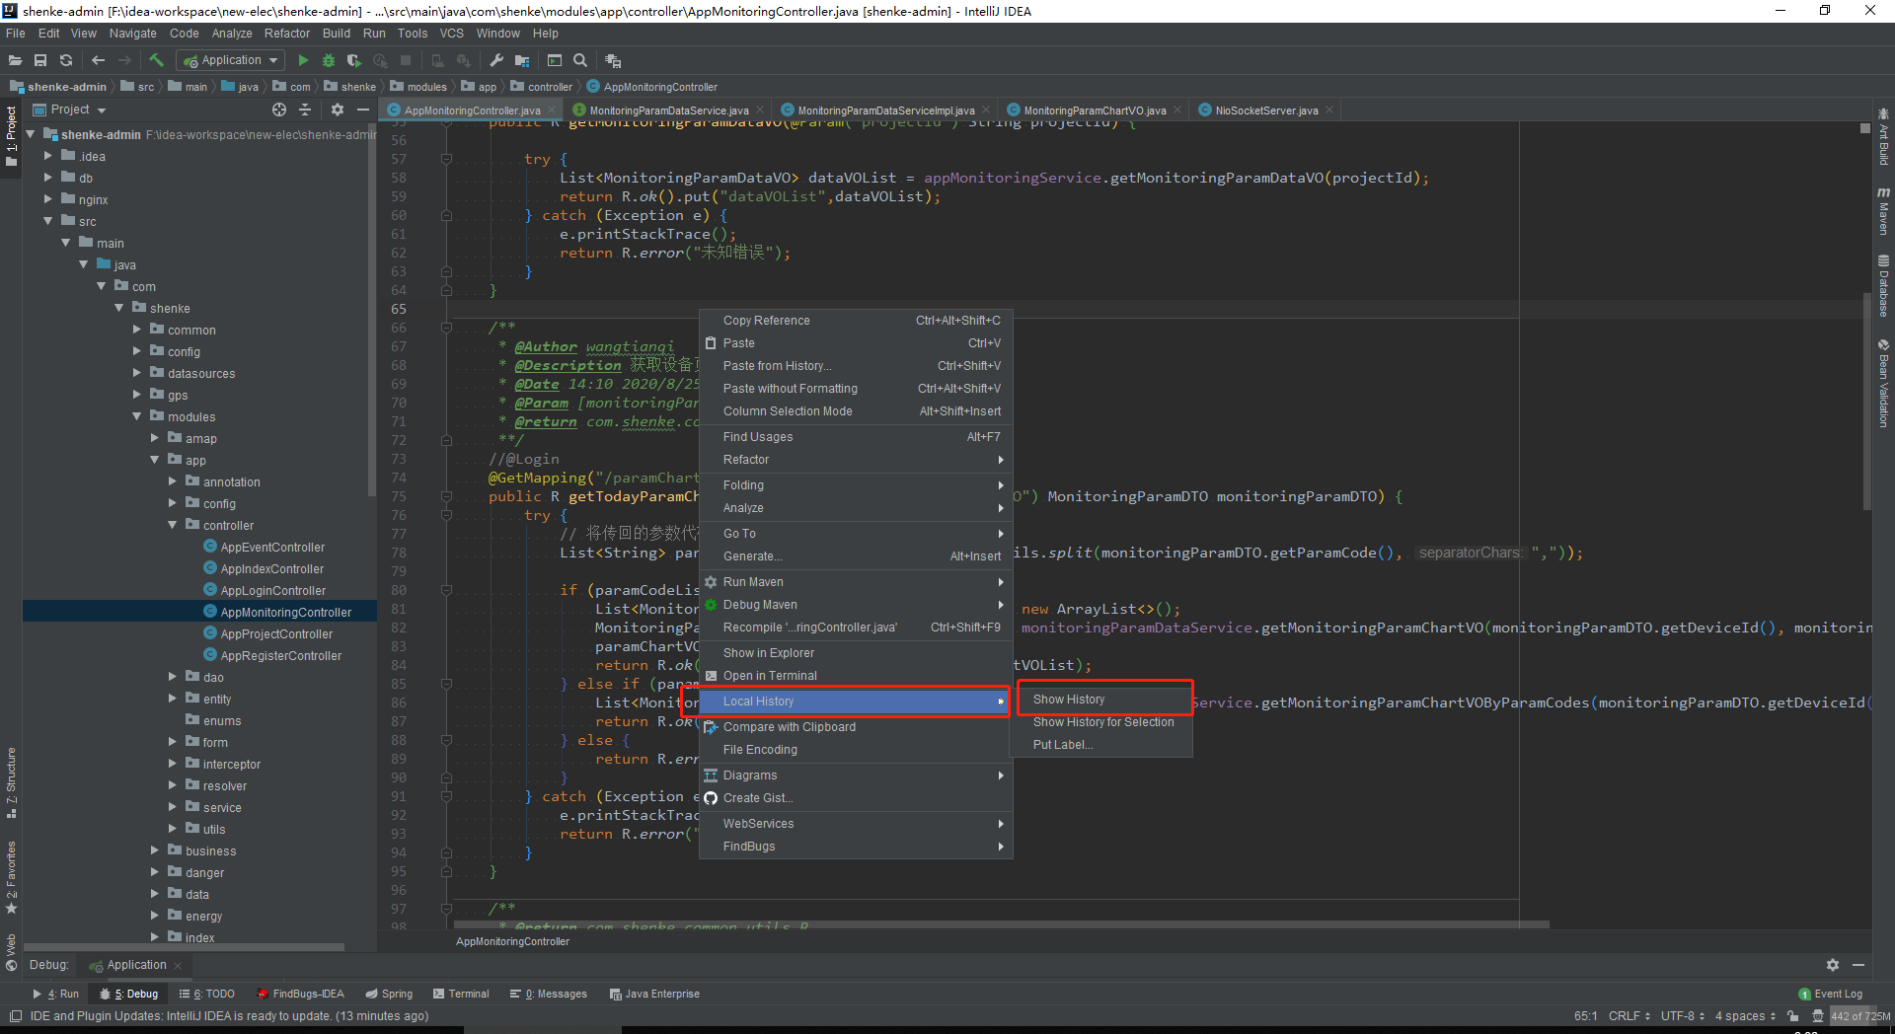The height and width of the screenshot is (1034, 1895).
Task: Open Project Structure toolbar icon
Action: pos(522,60)
